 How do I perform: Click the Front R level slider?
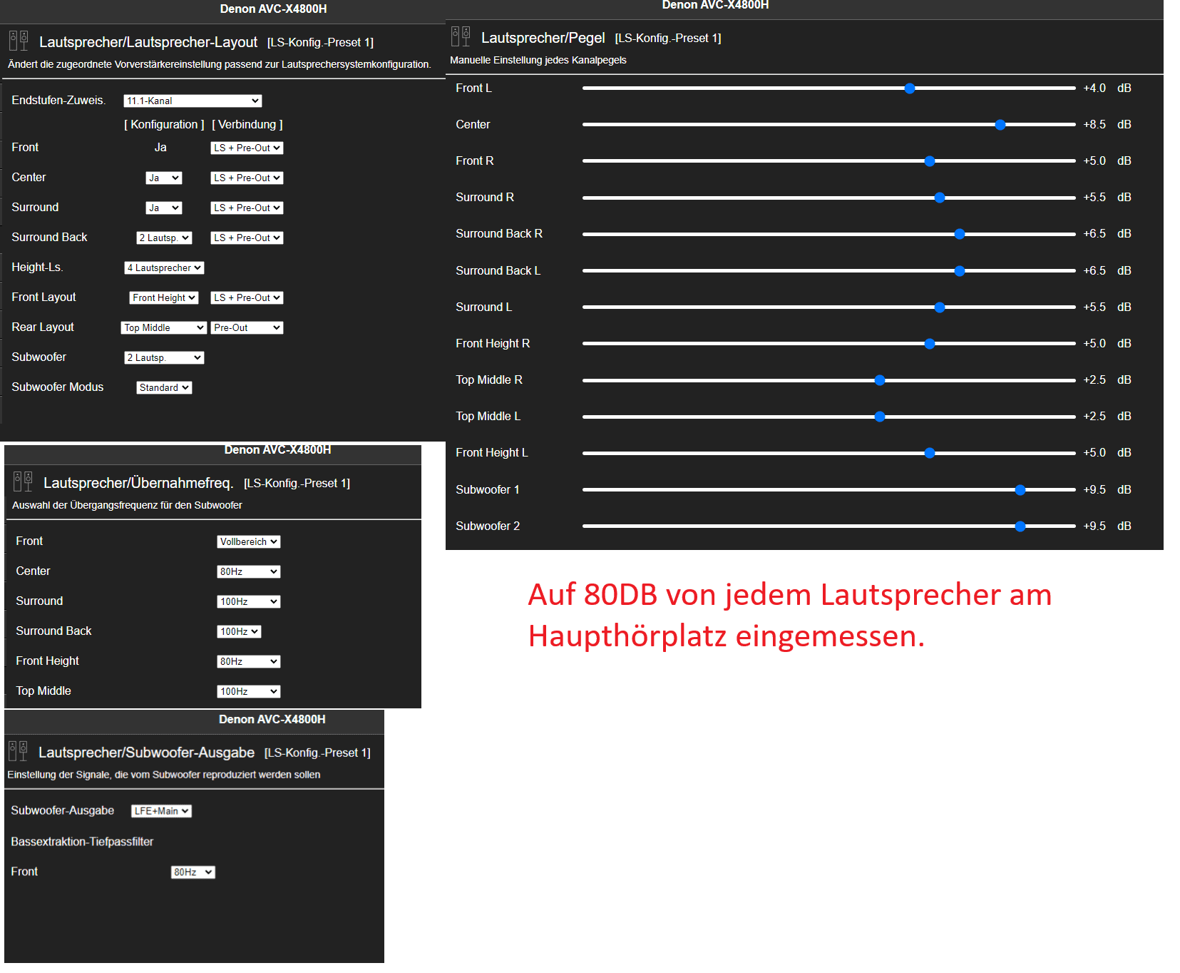(828, 161)
